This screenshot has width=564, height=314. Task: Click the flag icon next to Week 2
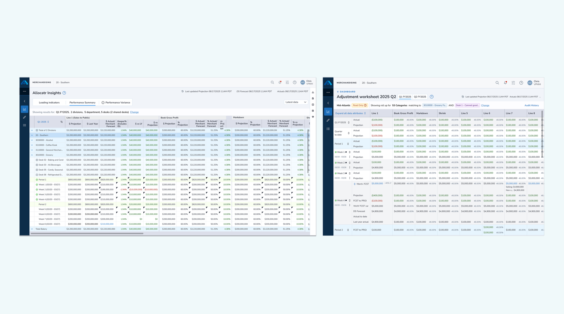346,163
